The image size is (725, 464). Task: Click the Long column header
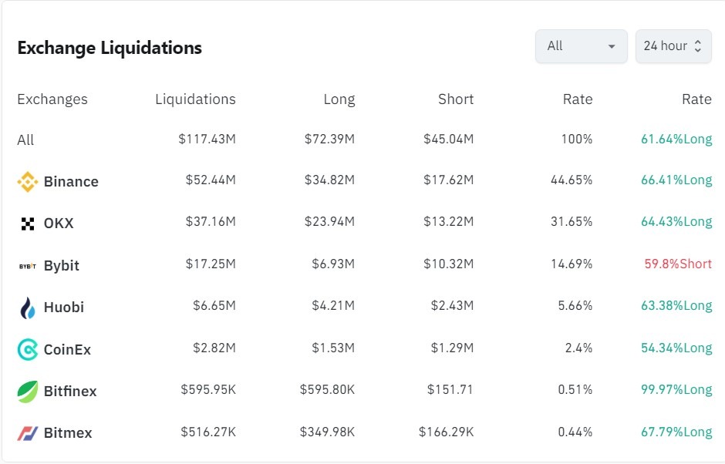(x=339, y=99)
